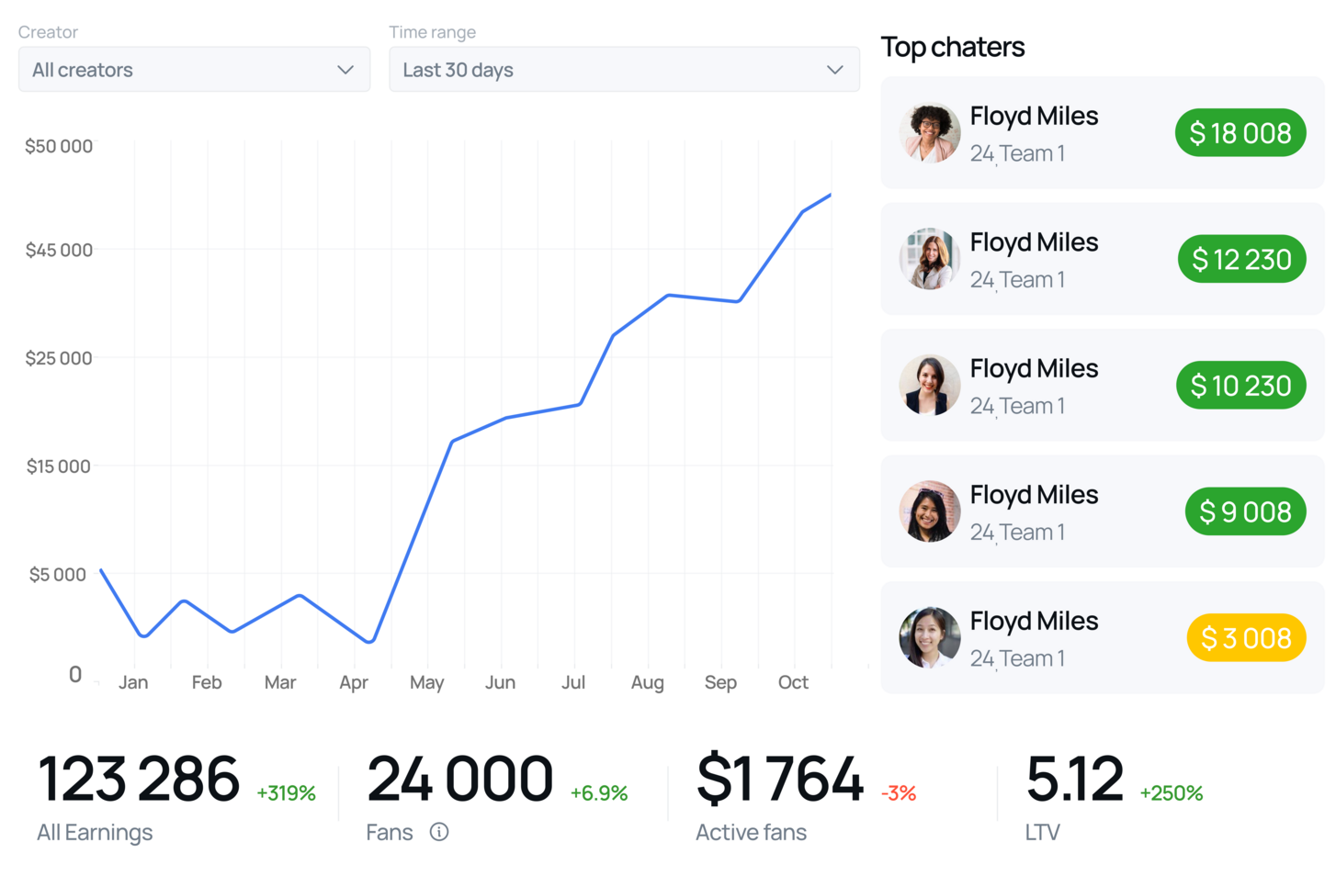
Task: Click the yellow $3 008 earnings badge
Action: [x=1246, y=637]
